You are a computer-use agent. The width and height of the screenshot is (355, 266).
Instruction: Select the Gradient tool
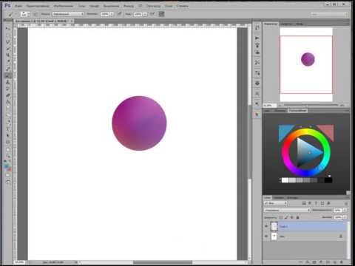(8, 102)
